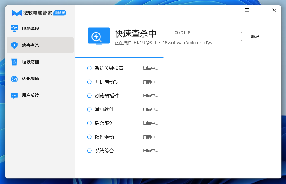
Task: Click 扫描中... status for 后台服务
Action: coord(150,123)
